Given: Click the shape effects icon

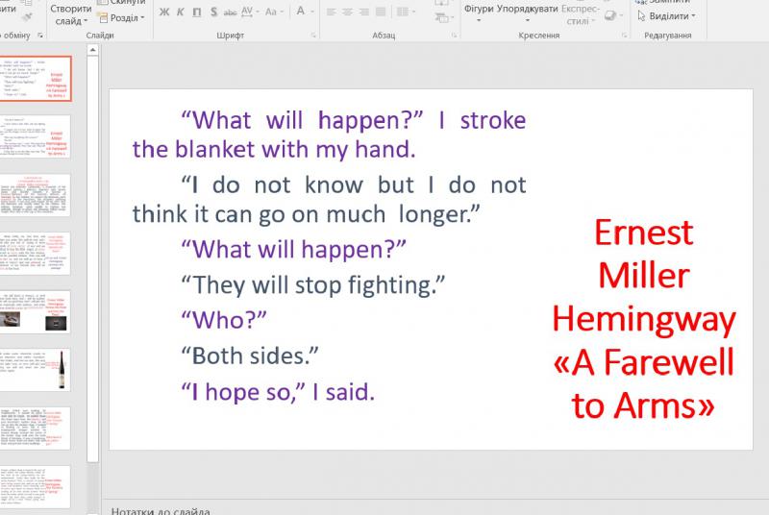Looking at the screenshot, I should click(612, 15).
